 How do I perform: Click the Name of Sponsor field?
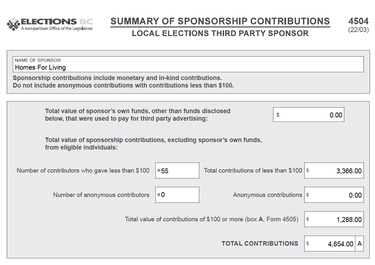(188, 64)
